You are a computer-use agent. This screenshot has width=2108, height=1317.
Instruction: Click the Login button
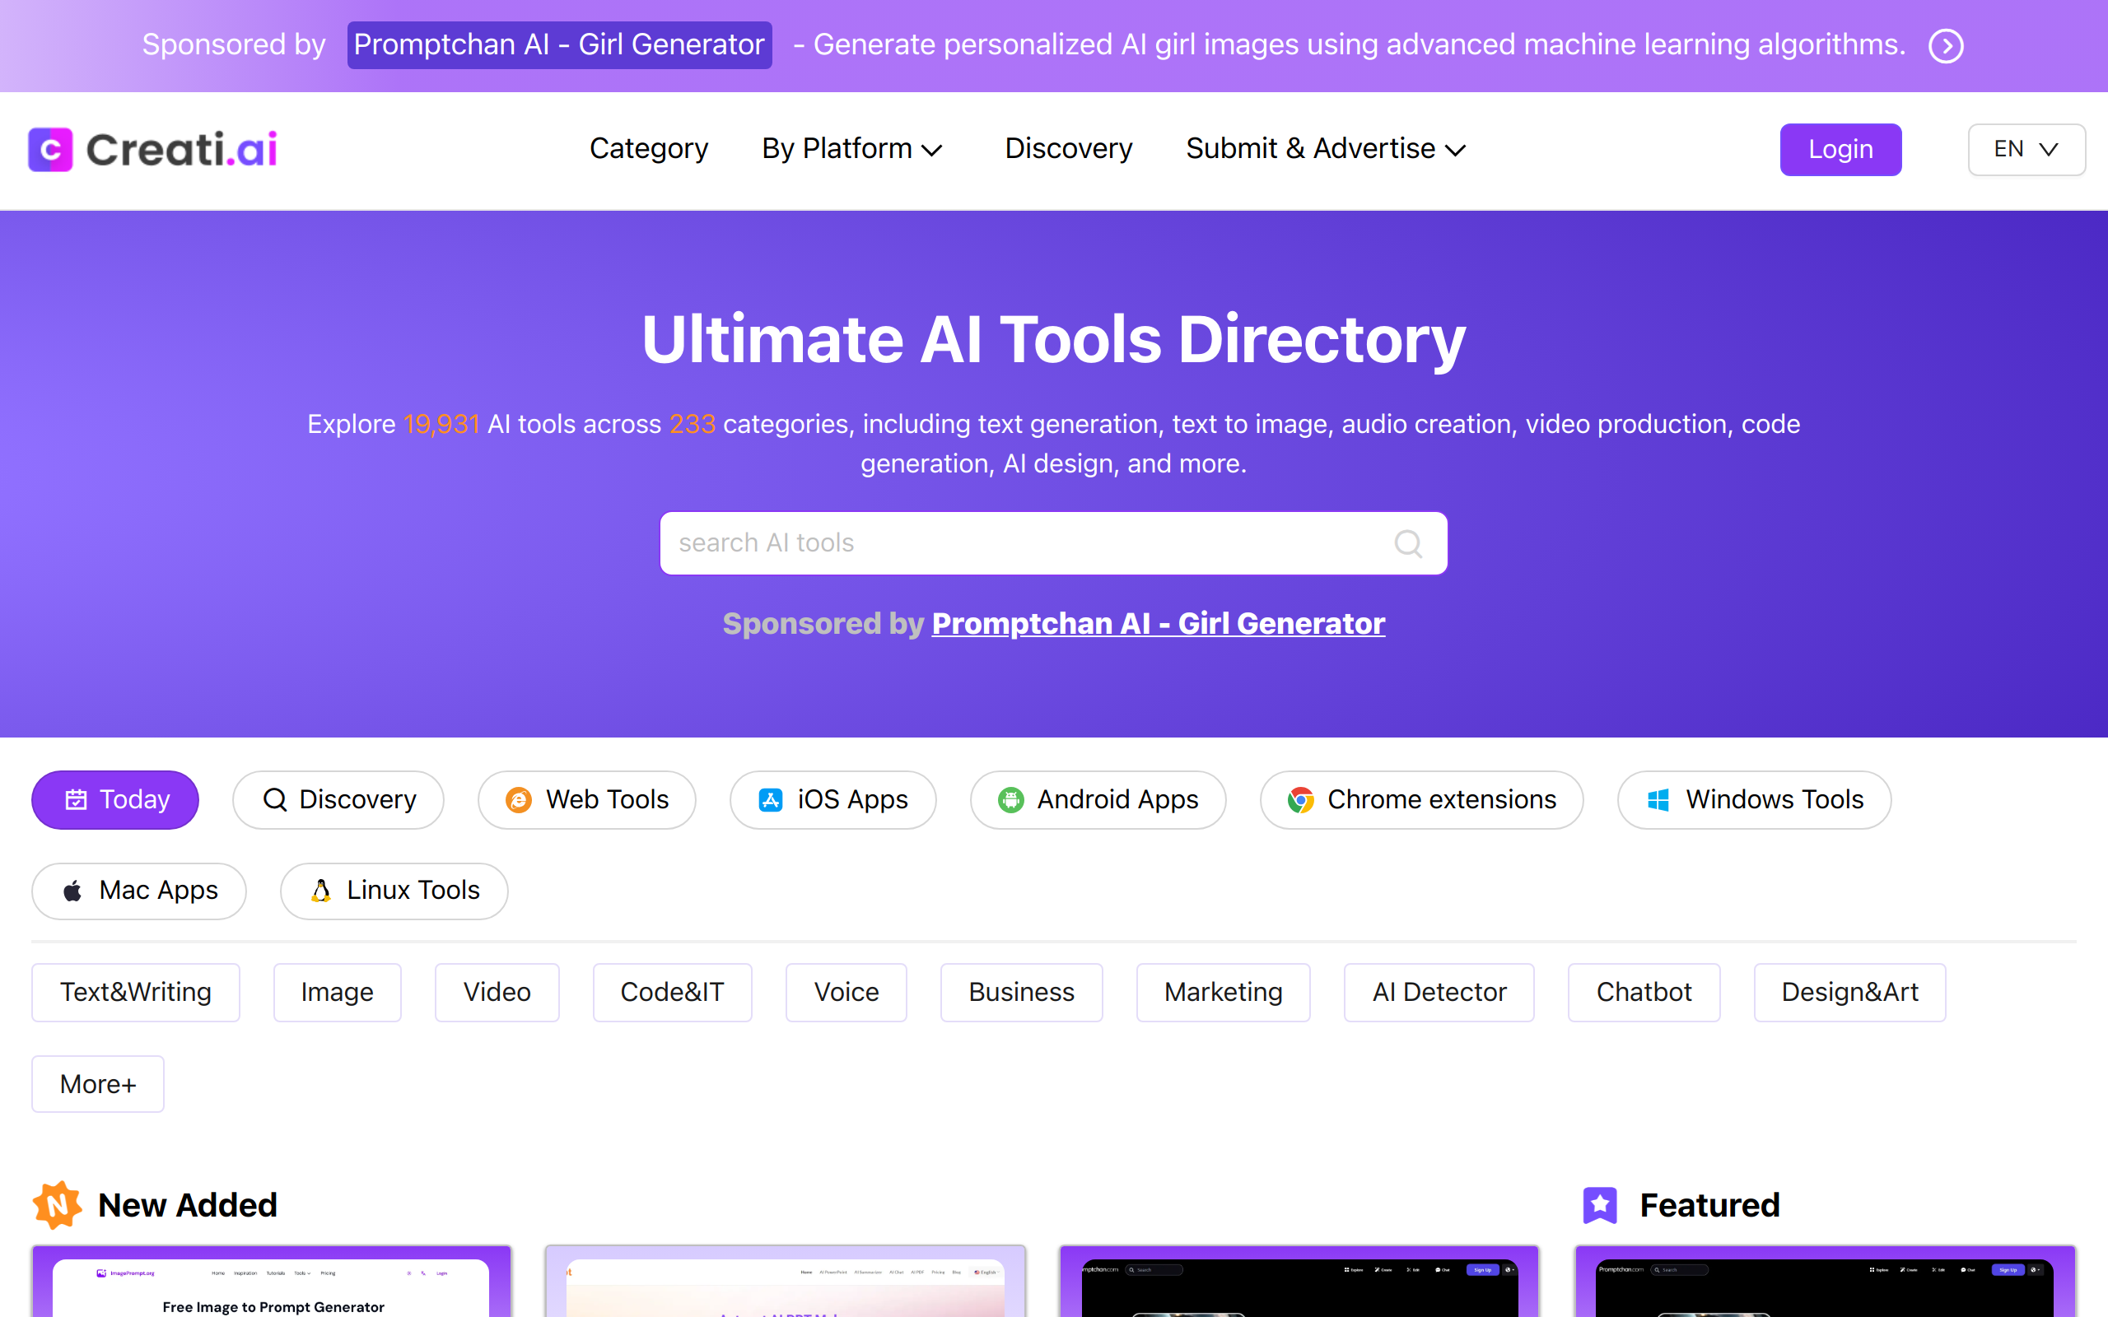click(1840, 150)
